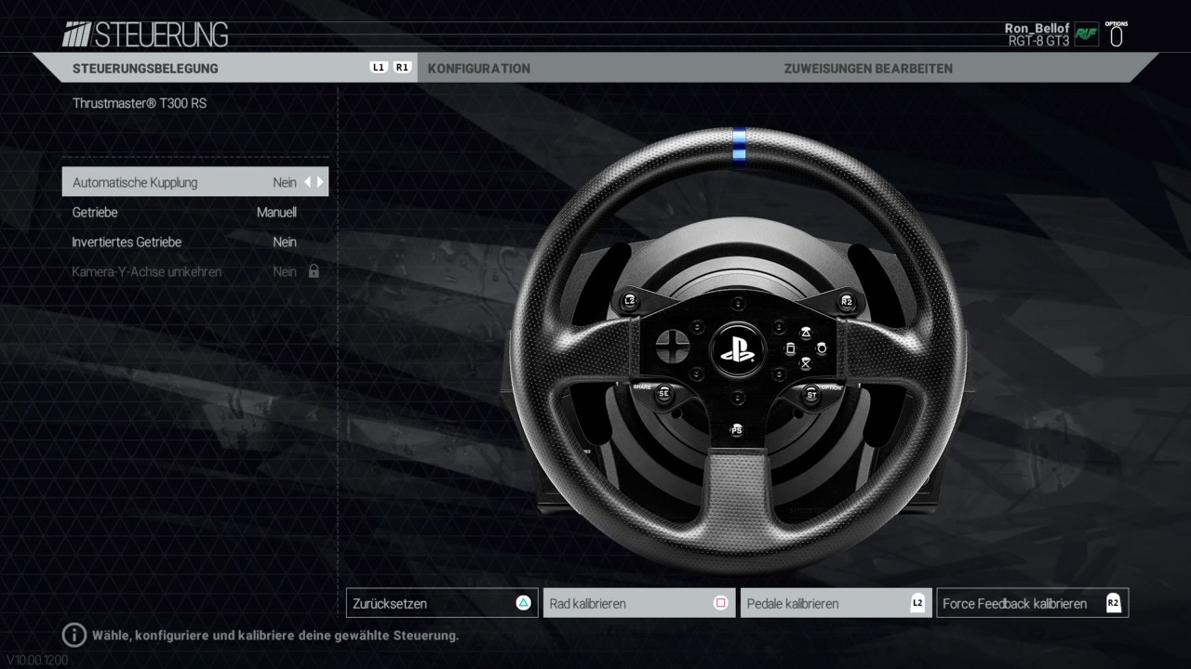
Task: Click the ST options button on wheel
Action: (x=810, y=393)
